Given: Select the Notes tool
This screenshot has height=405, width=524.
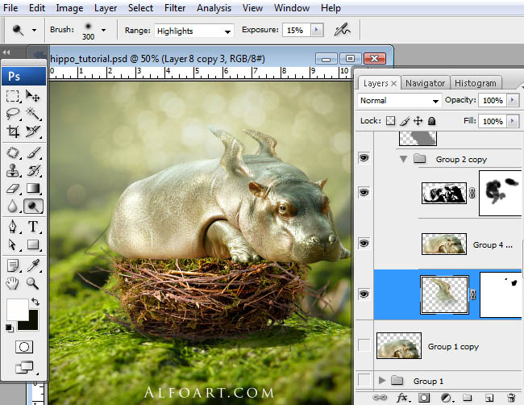Looking at the screenshot, I should point(13,266).
